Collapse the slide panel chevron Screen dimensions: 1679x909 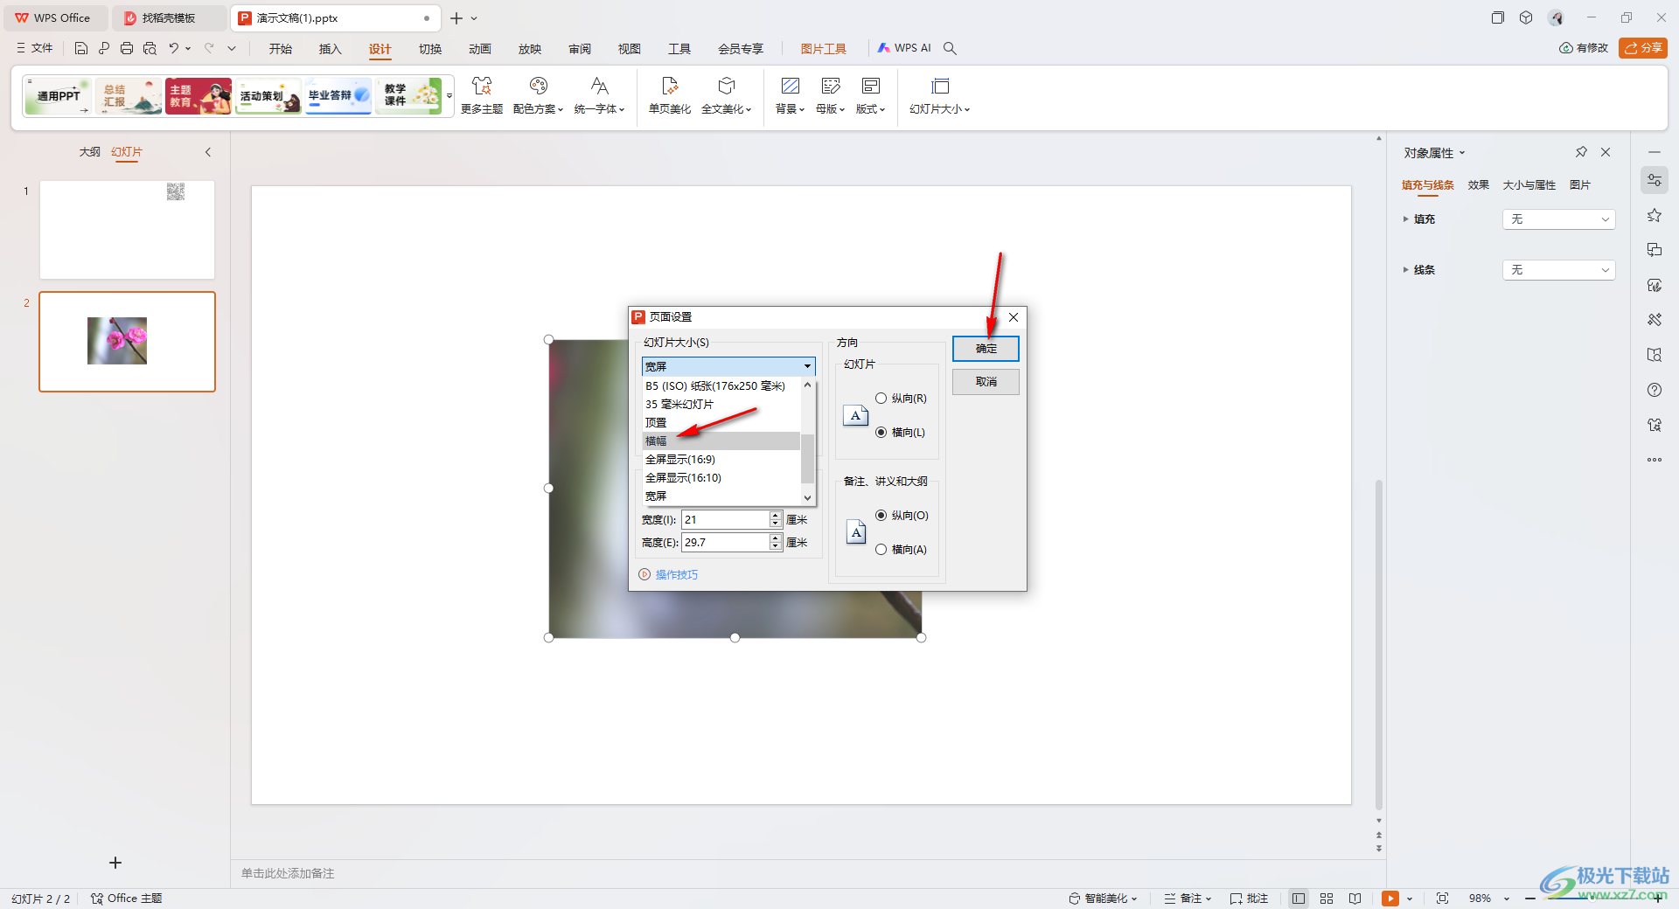point(208,152)
